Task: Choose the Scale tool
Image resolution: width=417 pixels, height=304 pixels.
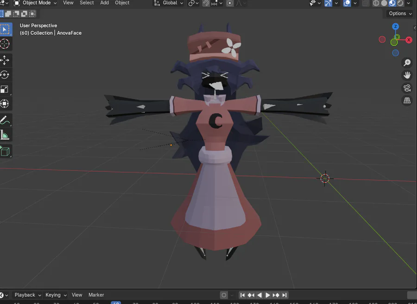Action: click(5, 89)
